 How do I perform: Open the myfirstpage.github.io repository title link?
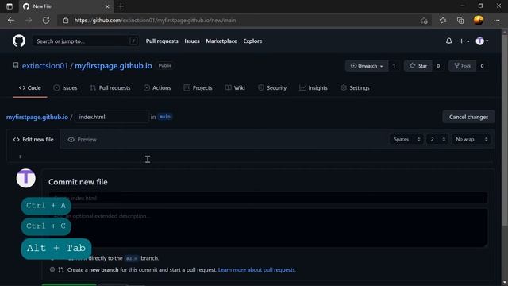pos(113,65)
